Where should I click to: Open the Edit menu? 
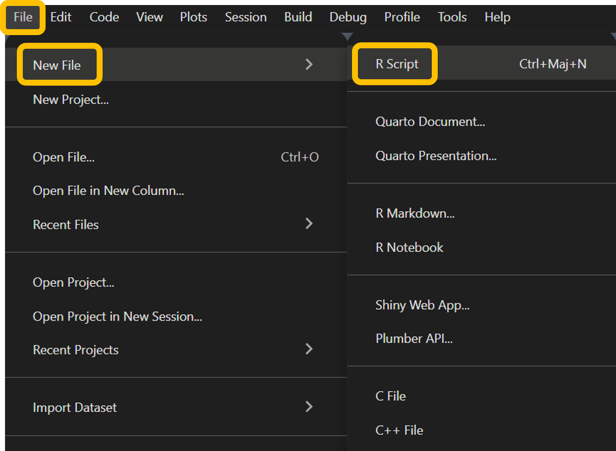[61, 17]
